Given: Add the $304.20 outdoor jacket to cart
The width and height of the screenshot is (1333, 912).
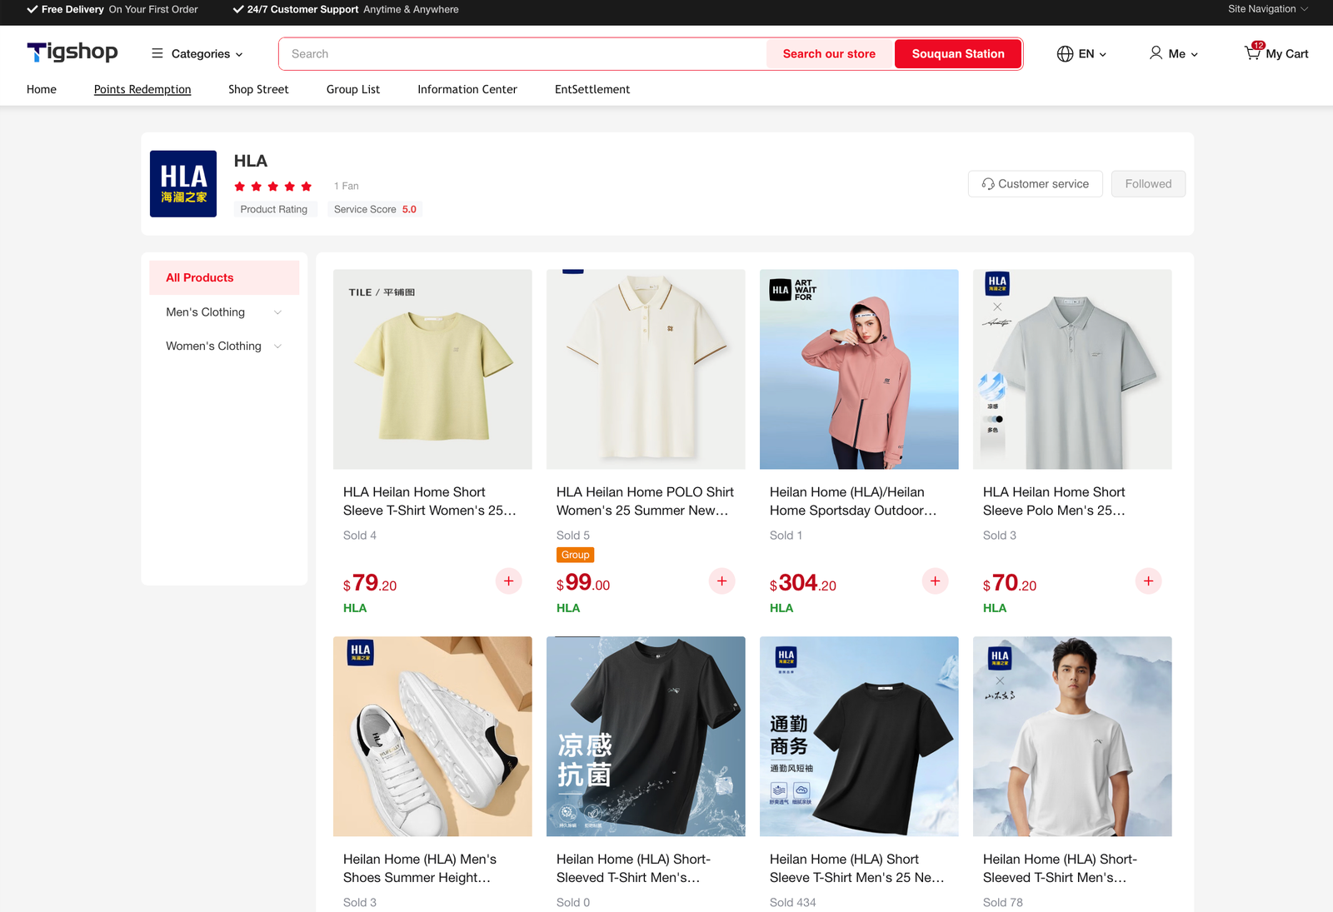Looking at the screenshot, I should 935,581.
